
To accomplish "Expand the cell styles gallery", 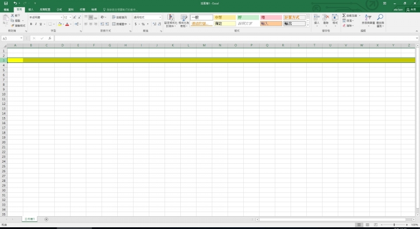I will (308, 25).
